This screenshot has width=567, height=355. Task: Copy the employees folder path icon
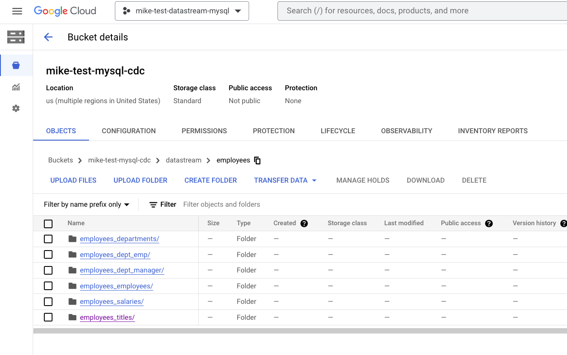[x=257, y=160]
